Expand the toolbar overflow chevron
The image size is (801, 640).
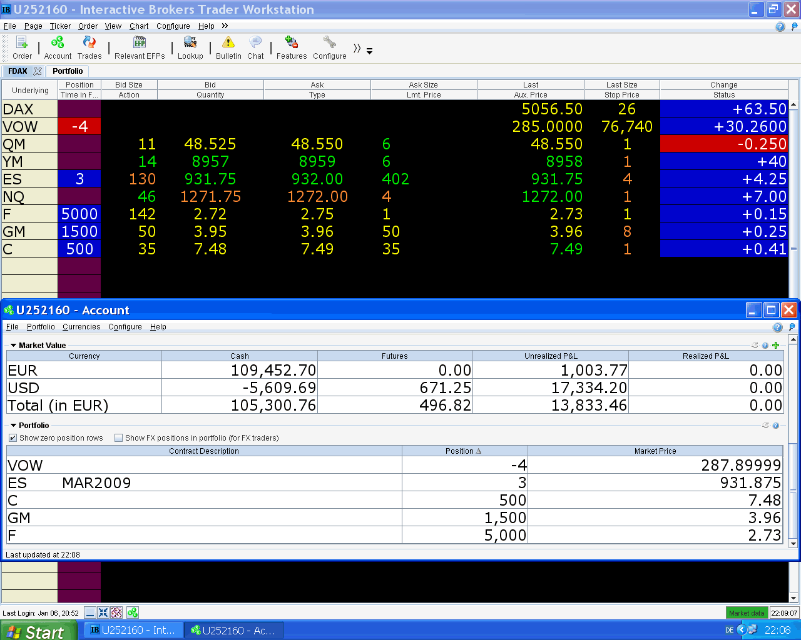(357, 49)
